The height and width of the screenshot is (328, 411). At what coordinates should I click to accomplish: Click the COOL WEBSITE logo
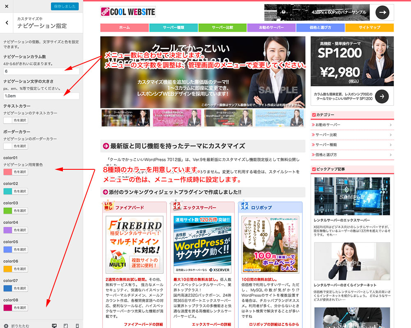[x=128, y=12]
